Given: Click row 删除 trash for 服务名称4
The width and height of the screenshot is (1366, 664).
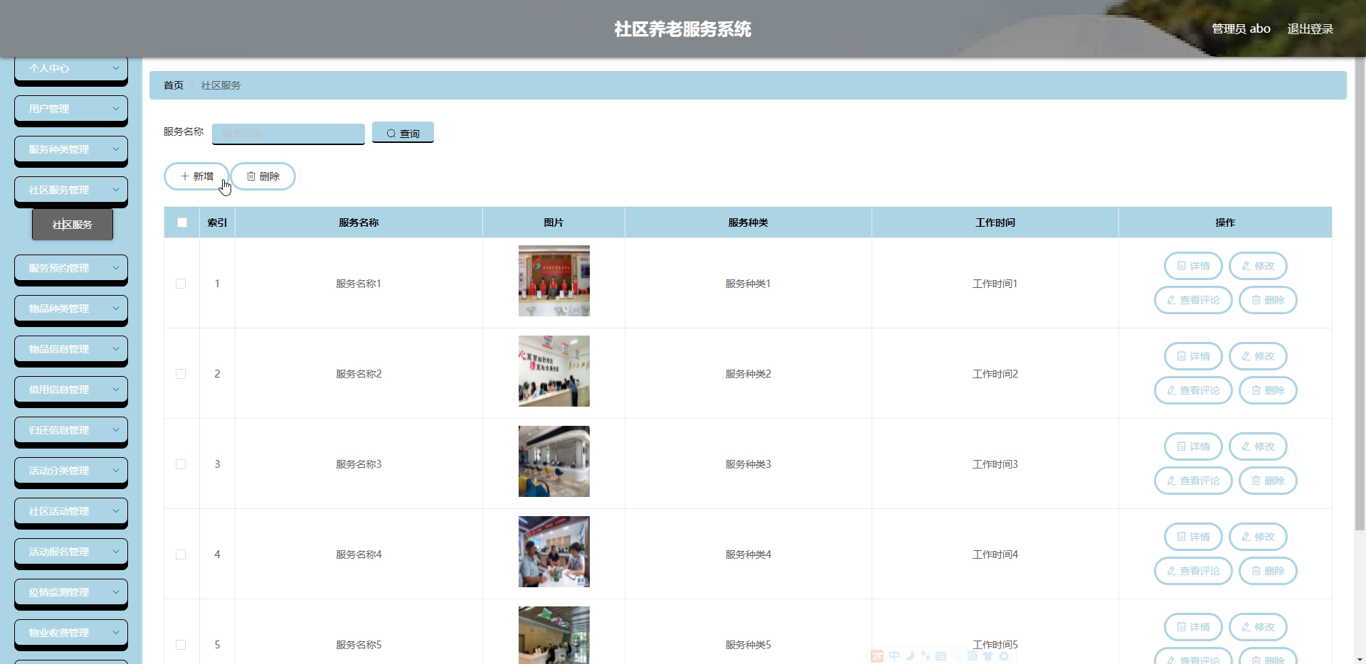Looking at the screenshot, I should (x=1268, y=571).
